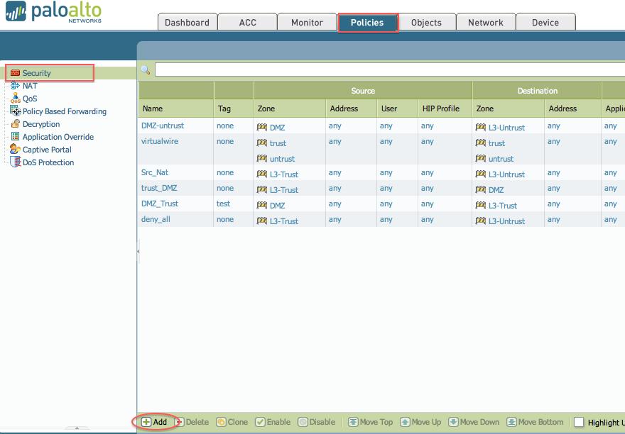Click the Move Down button
Image resolution: width=625 pixels, height=434 pixels.
tap(474, 422)
